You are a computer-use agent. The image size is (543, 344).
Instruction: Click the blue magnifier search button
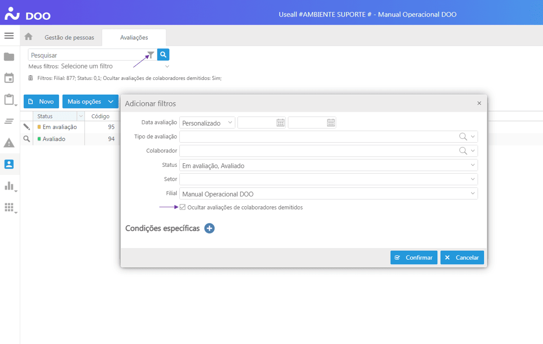tap(163, 55)
